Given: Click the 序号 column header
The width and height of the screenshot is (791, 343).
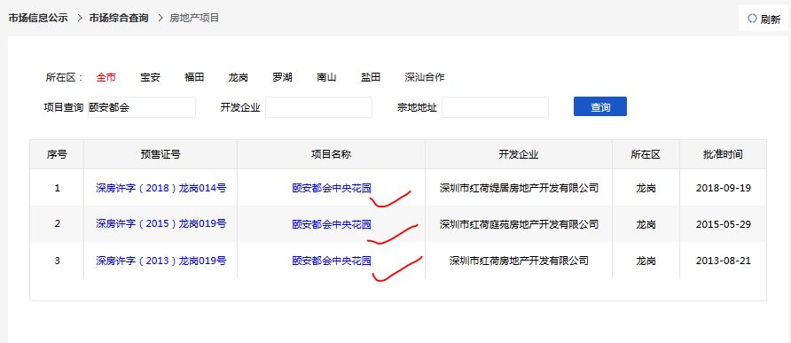Looking at the screenshot, I should click(57, 154).
